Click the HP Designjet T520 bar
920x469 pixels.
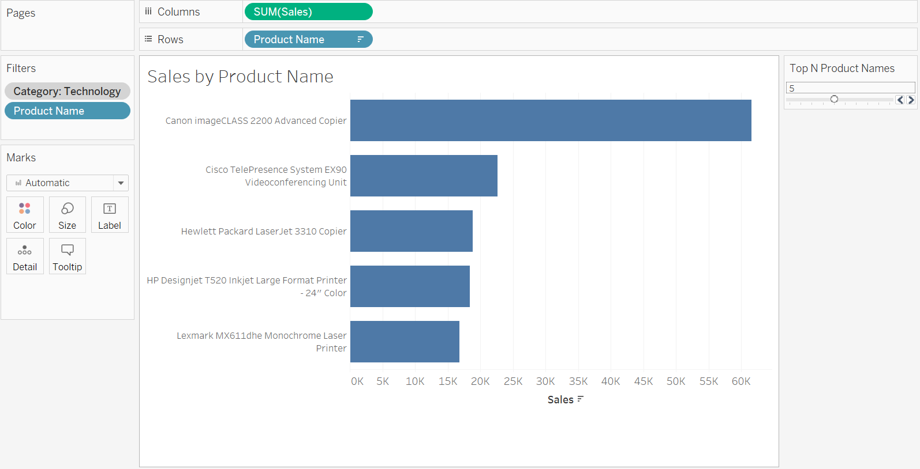(410, 286)
